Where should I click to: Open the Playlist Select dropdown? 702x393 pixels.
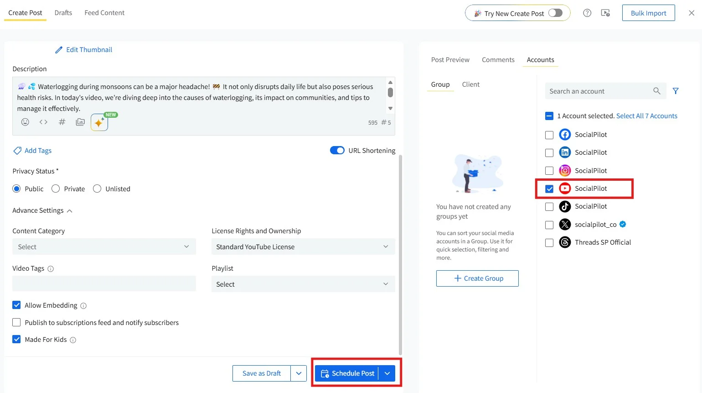click(303, 284)
